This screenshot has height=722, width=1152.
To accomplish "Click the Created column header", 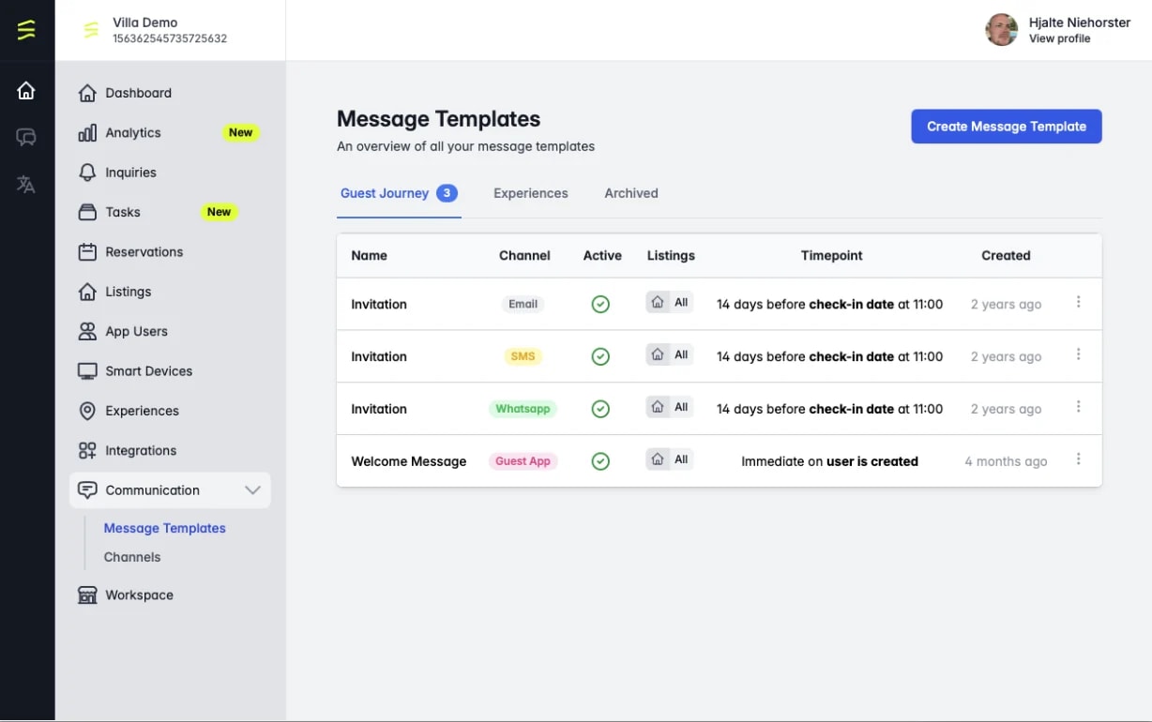I will (x=1006, y=255).
